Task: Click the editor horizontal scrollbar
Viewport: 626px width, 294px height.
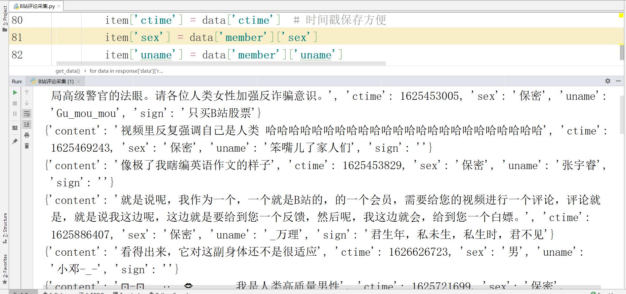Action: tap(221, 63)
